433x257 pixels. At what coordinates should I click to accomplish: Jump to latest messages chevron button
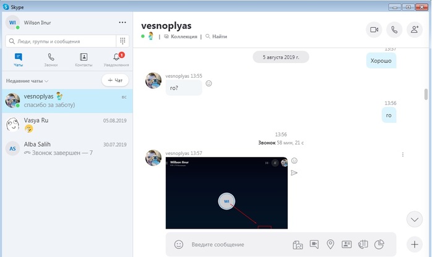(414, 219)
